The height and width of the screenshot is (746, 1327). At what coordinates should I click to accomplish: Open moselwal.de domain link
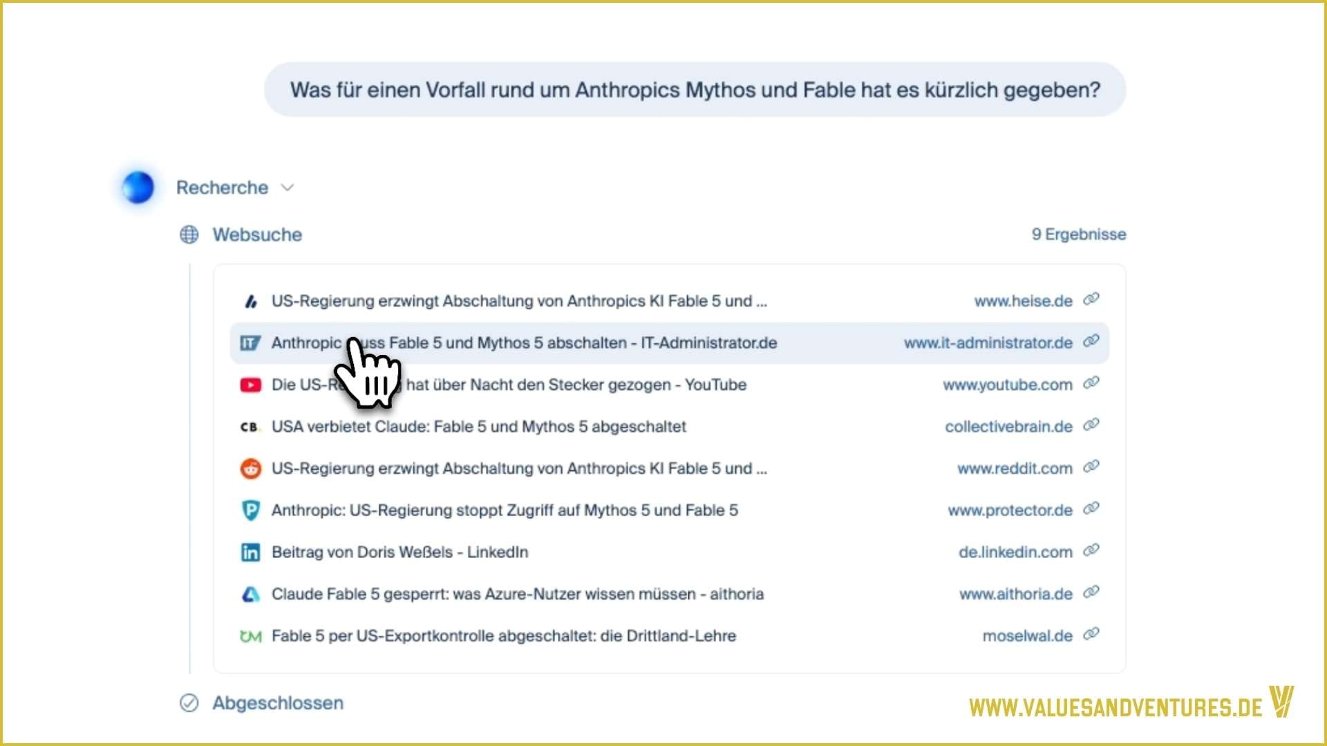click(x=1027, y=636)
